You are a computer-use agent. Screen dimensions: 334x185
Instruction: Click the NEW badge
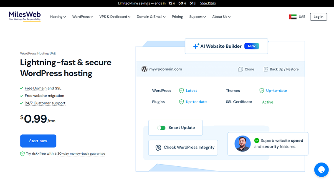(252, 46)
